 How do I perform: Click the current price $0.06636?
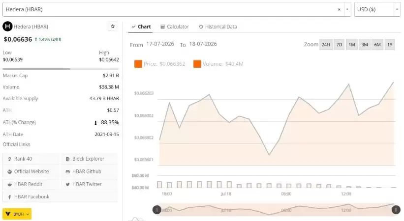click(18, 39)
